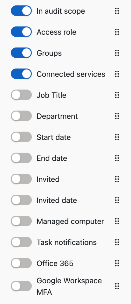Click the Start date reorder handle
Screen dimensions: 131x304
click(x=117, y=137)
